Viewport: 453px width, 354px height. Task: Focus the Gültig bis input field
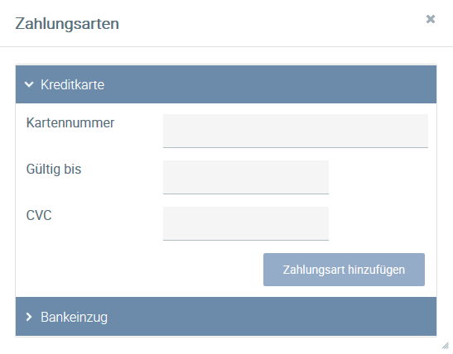tap(246, 177)
